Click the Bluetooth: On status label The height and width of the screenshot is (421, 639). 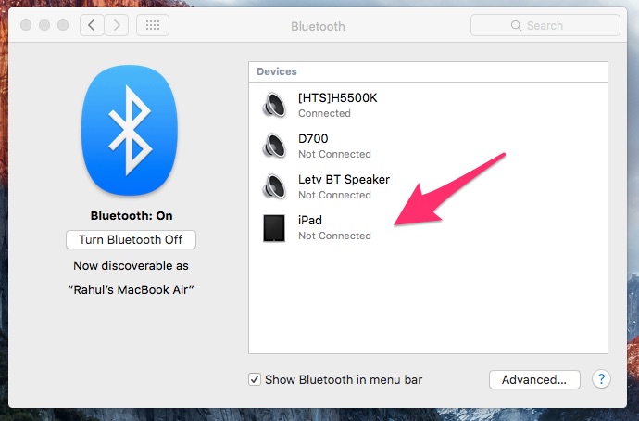coord(132,215)
